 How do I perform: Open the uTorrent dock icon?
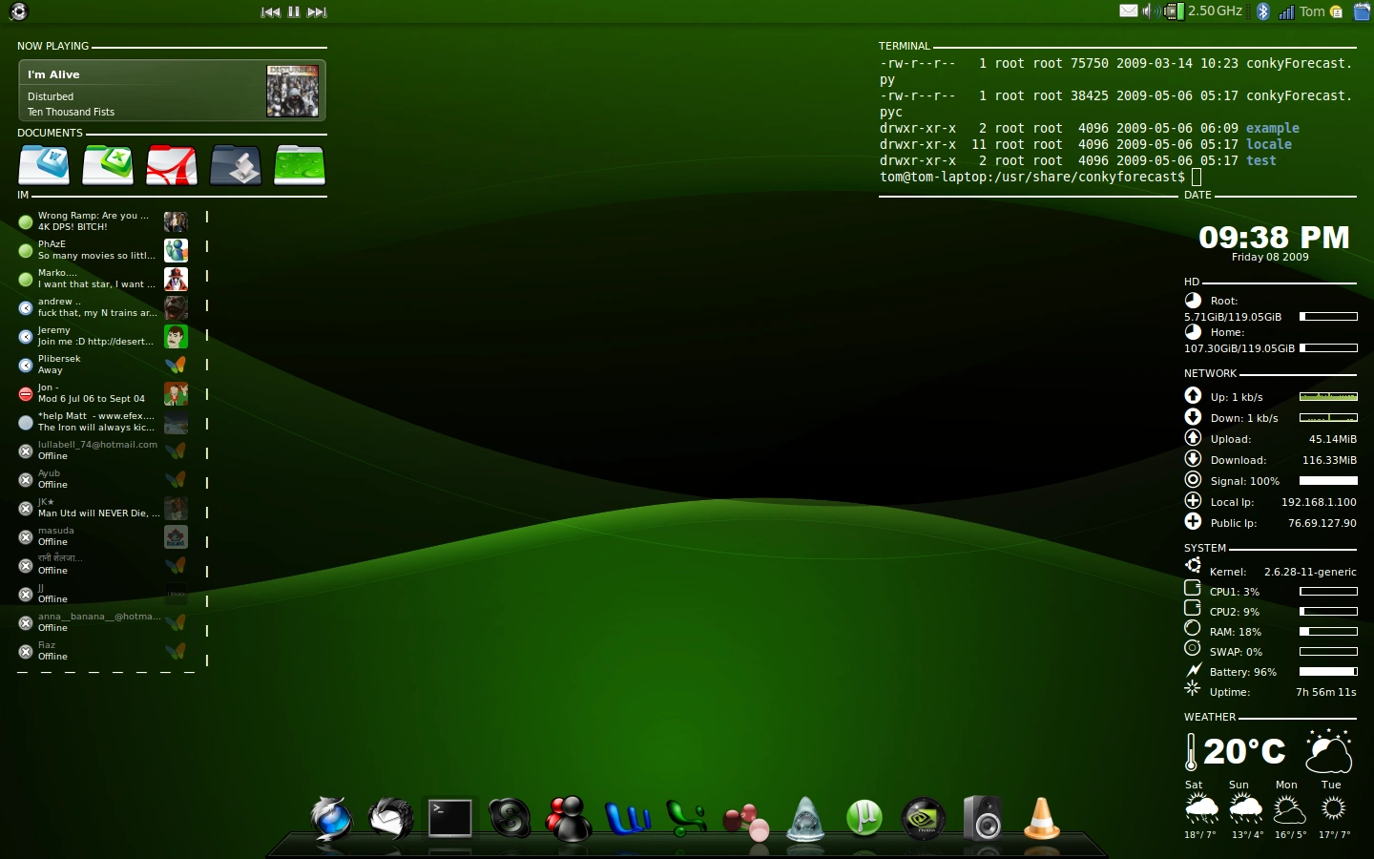pyautogui.click(x=864, y=818)
